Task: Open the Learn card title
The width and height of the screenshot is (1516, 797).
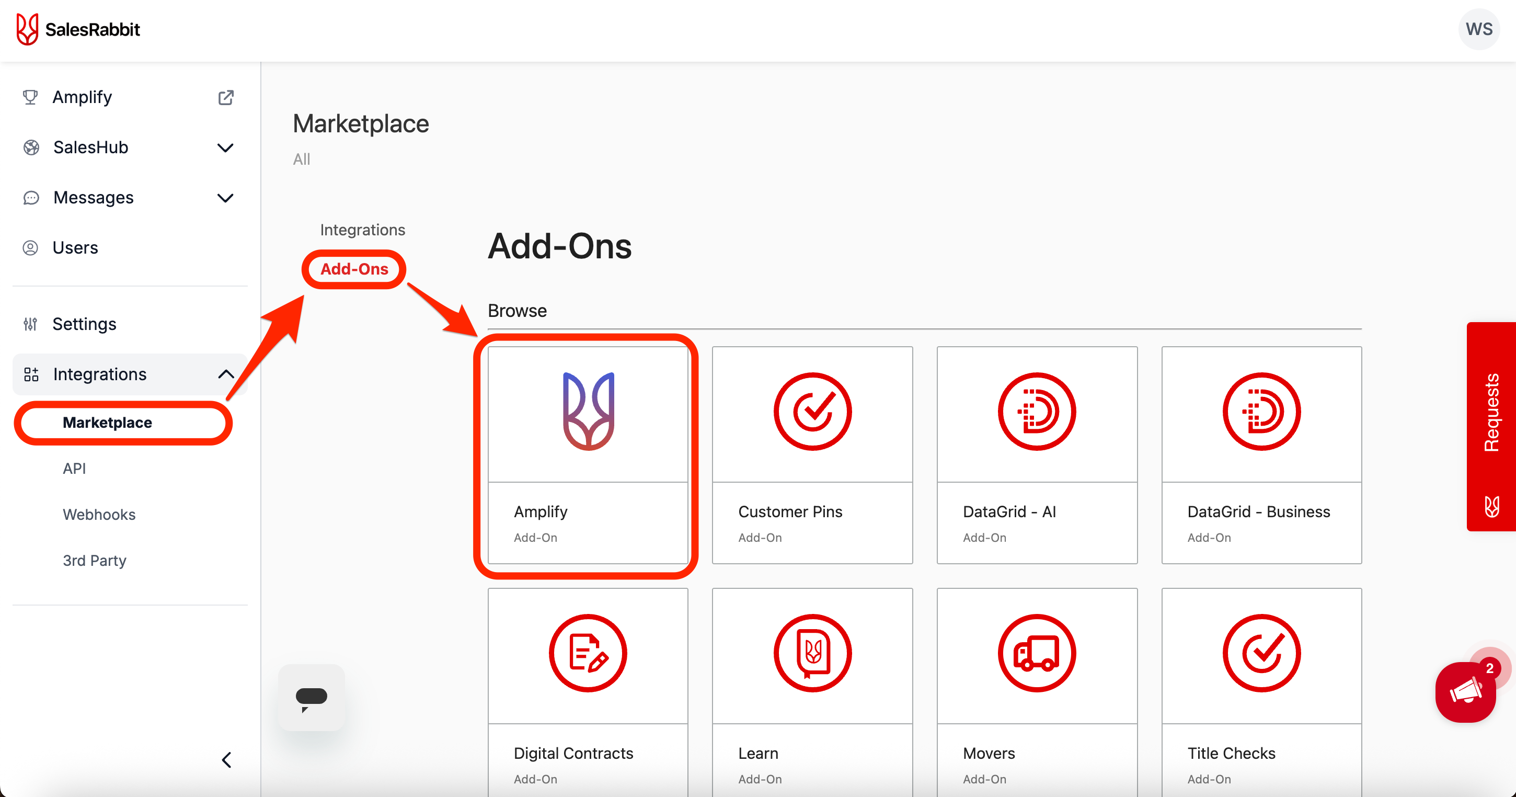Action: (758, 754)
